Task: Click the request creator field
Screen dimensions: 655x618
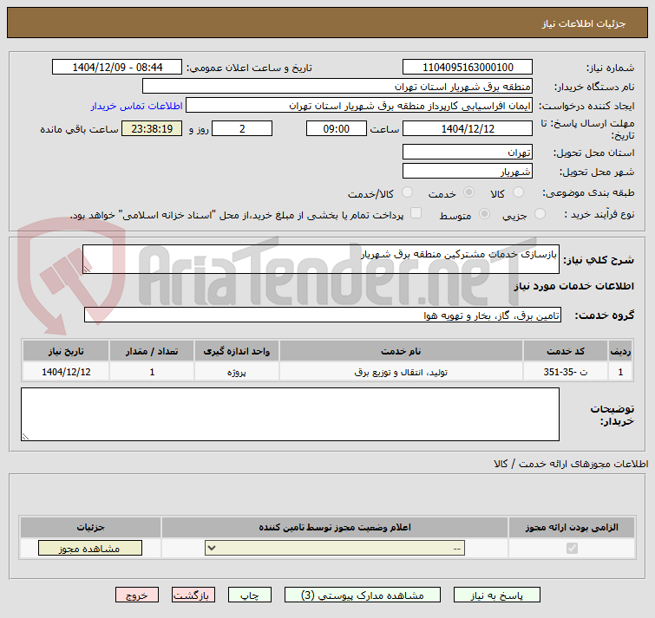Action: tap(359, 106)
